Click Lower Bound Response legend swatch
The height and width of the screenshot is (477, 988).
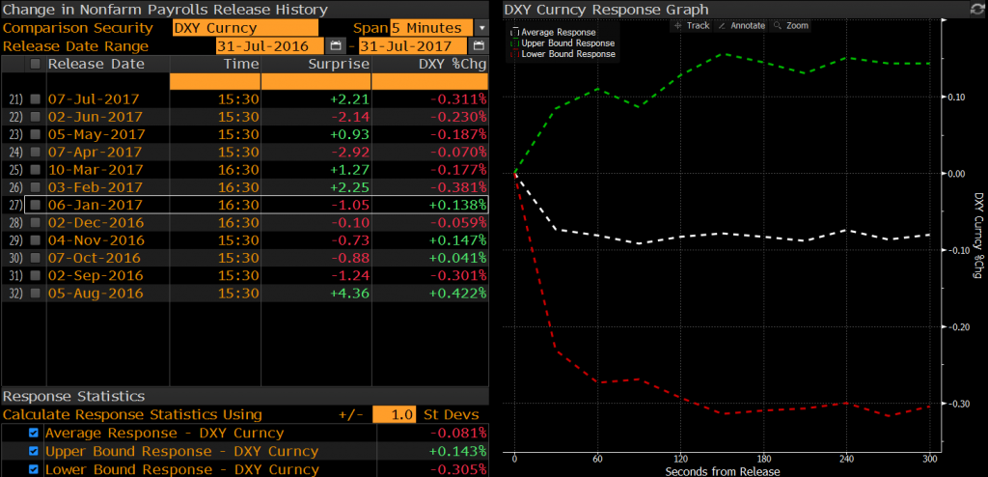pyautogui.click(x=515, y=54)
